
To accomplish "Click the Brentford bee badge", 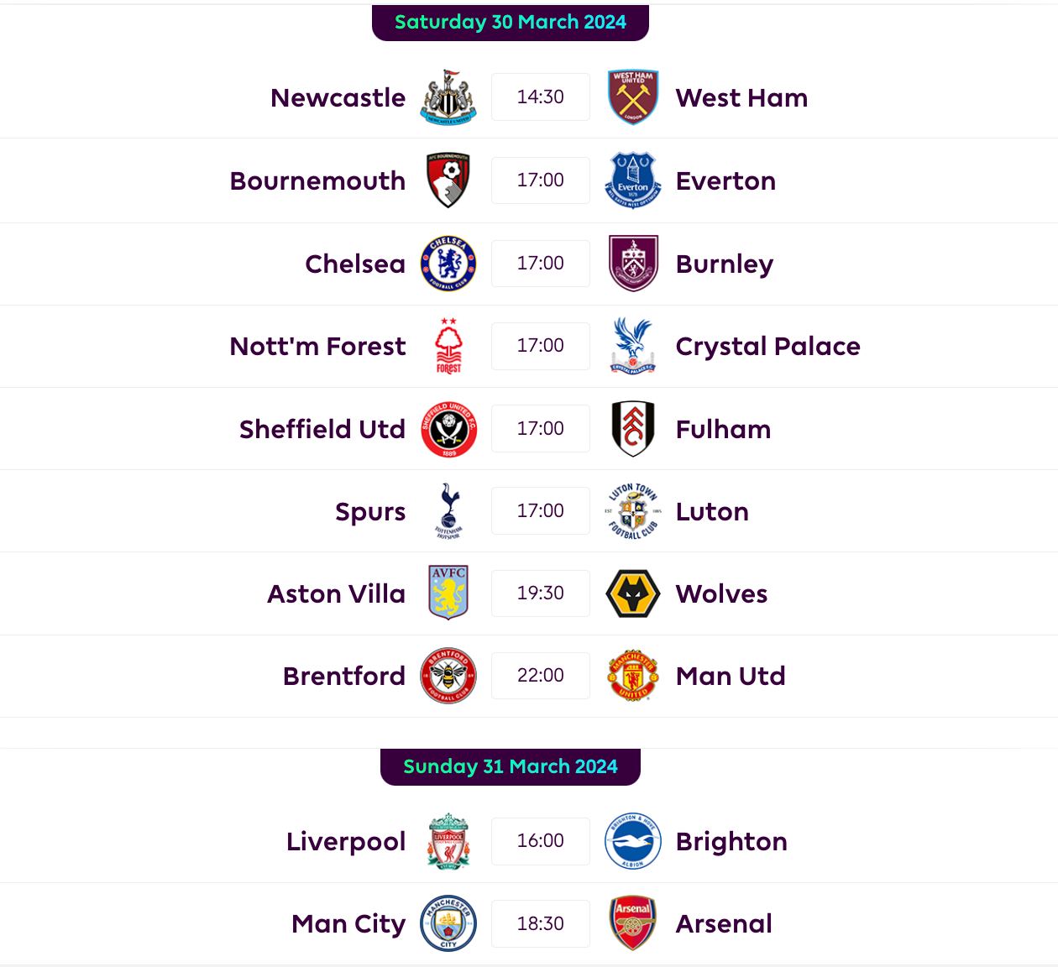I will point(448,676).
